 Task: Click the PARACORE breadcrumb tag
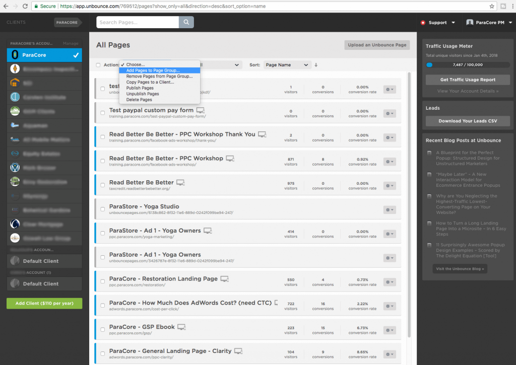pos(67,22)
